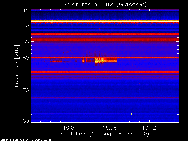Viewport: 188px width, 141px height.
Task: Click the 'Start Time (17-Aug-18 16:00:00)' axis label
Action: [105, 134]
